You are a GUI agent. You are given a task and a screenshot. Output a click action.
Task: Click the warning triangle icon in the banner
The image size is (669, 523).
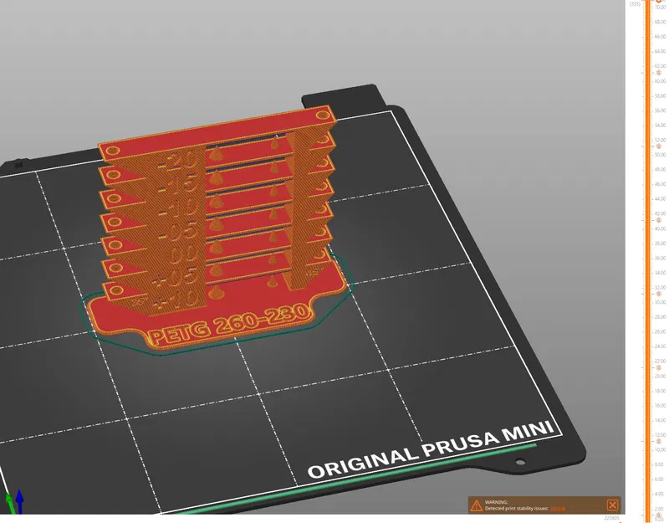tap(477, 506)
